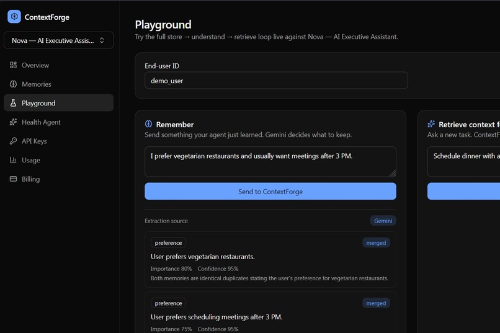Click the Billing card icon
Screen dimensions: 500x333
[13, 179]
